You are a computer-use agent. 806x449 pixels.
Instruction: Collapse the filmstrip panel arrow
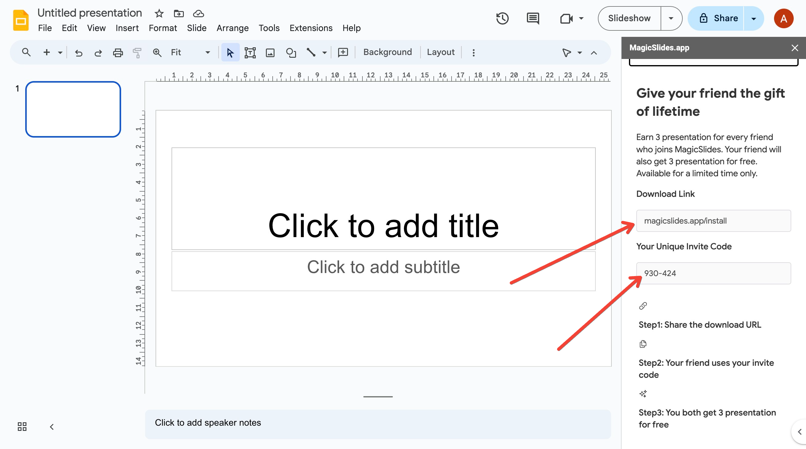pyautogui.click(x=52, y=427)
